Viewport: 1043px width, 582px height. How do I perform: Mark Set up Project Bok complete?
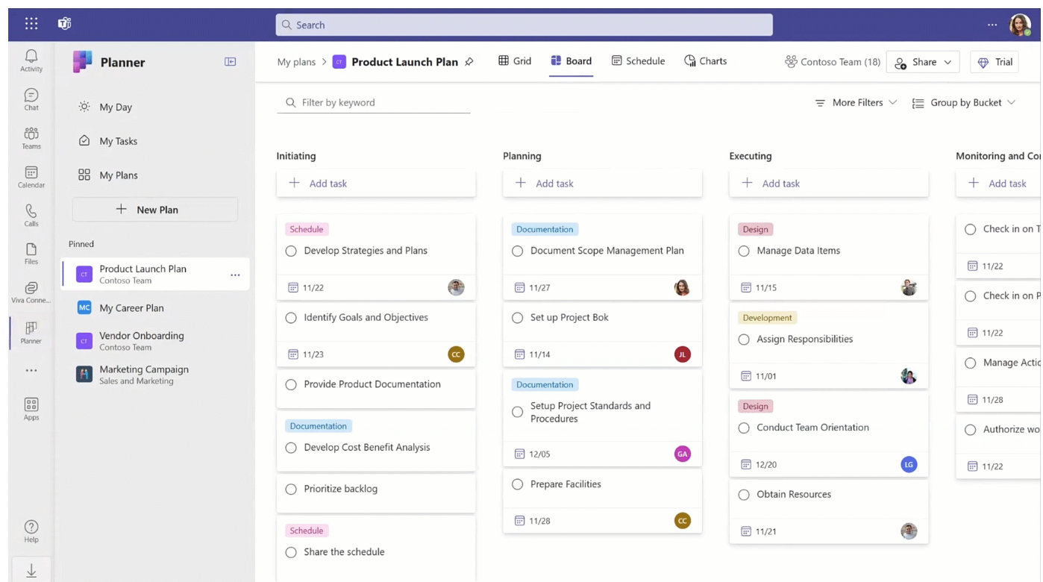click(x=518, y=318)
